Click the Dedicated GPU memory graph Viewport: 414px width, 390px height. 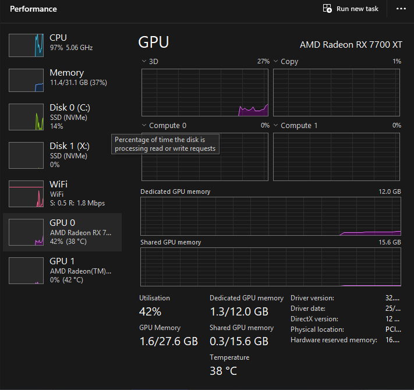coord(270,216)
